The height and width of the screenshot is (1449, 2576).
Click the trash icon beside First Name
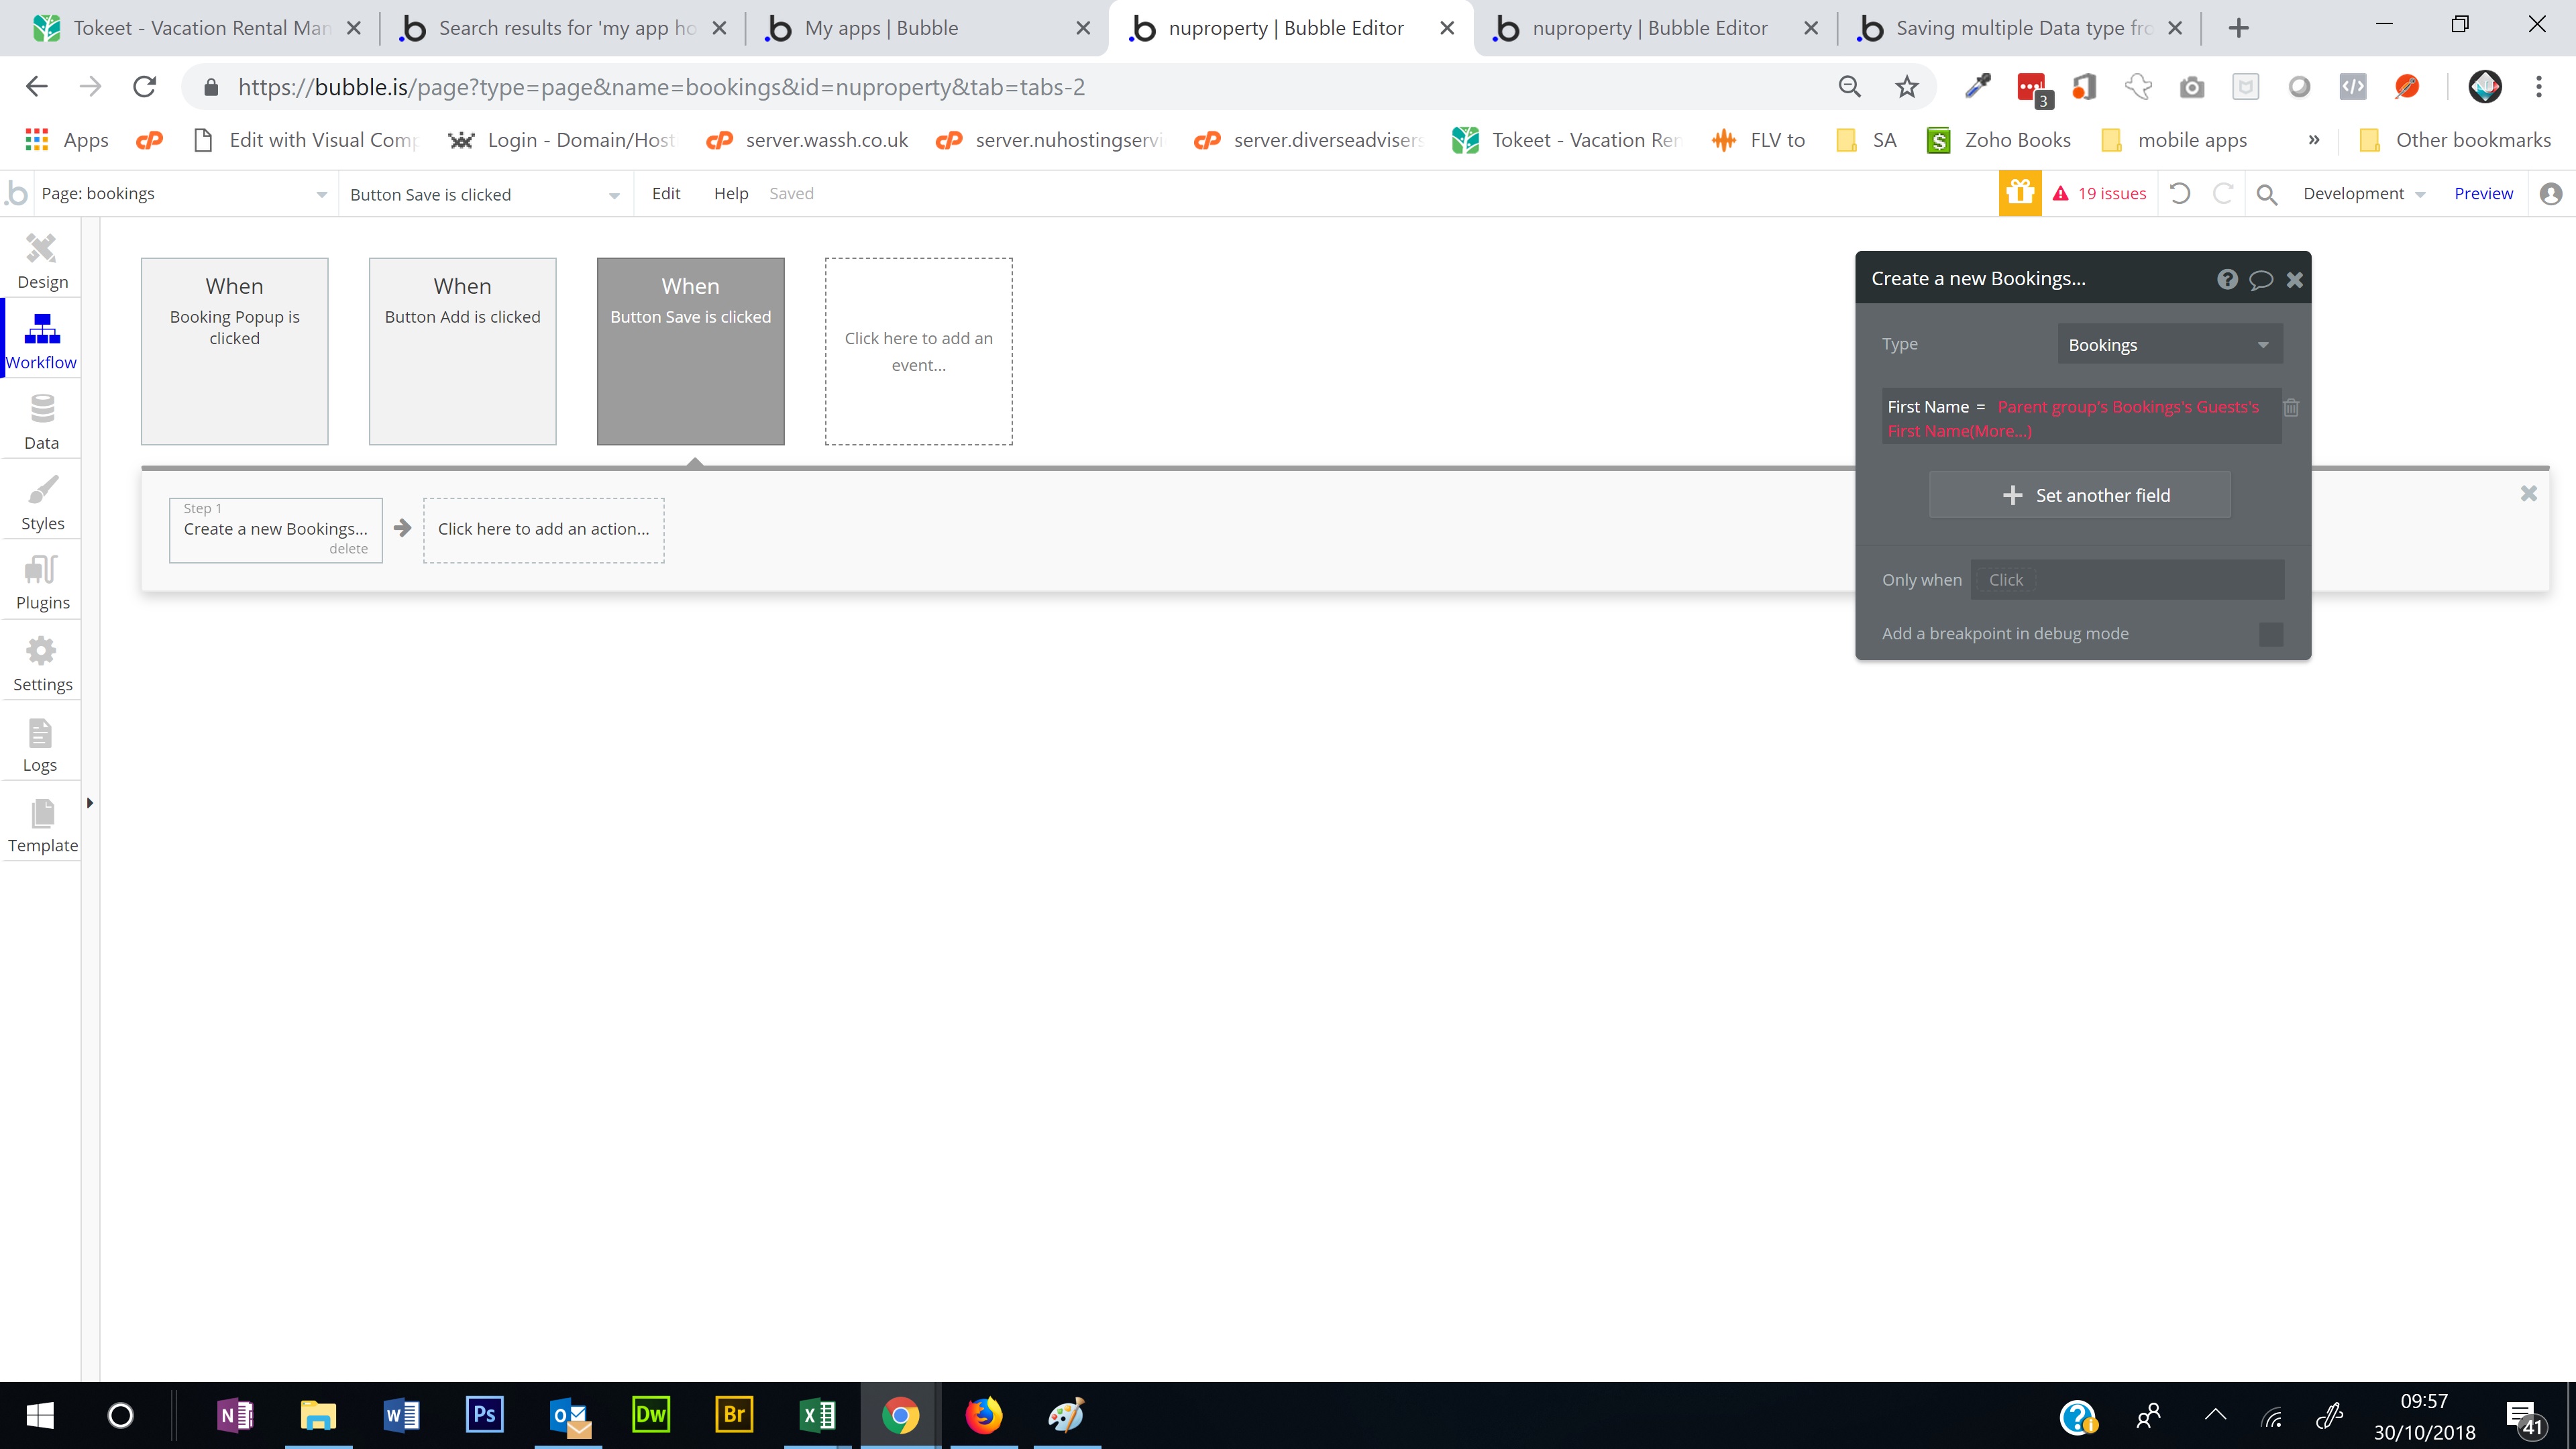(2291, 408)
